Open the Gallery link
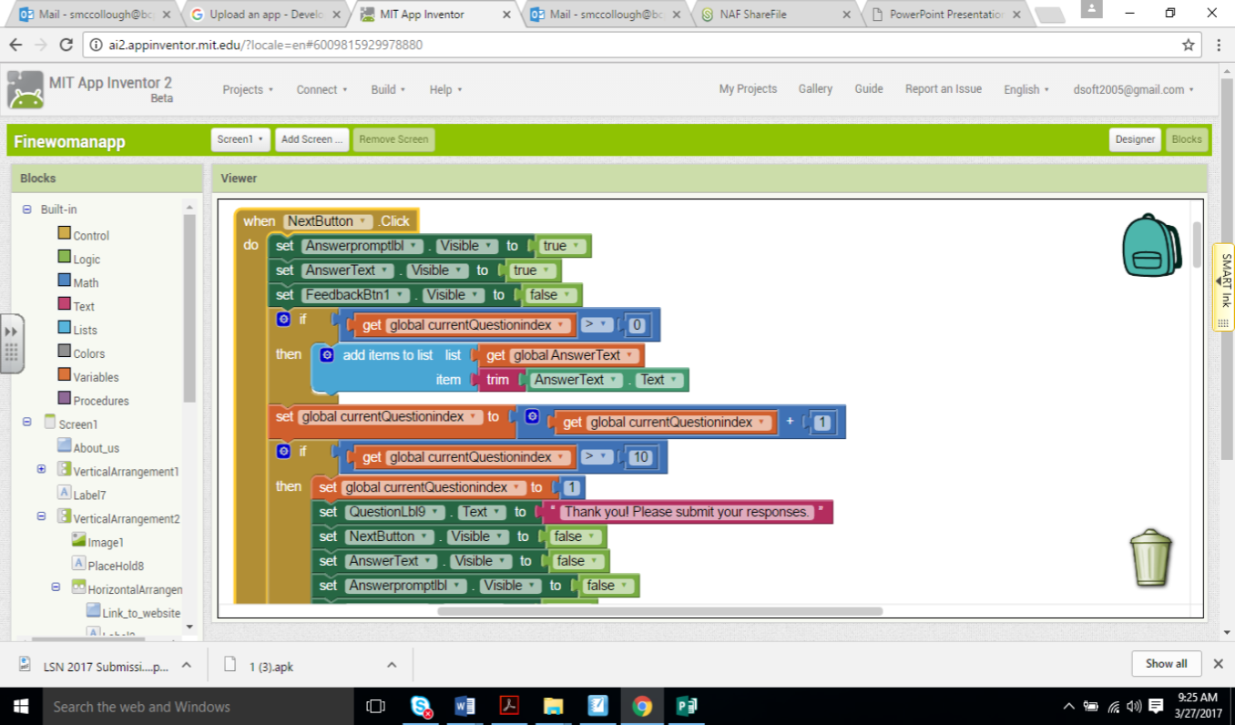The height and width of the screenshot is (725, 1235). pos(815,88)
